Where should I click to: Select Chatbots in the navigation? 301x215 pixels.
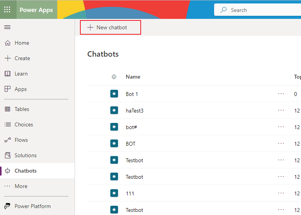[x=37, y=171]
